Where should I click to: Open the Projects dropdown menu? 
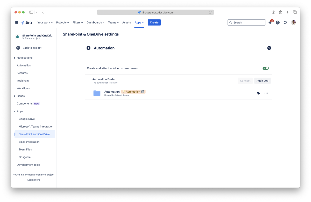(62, 23)
